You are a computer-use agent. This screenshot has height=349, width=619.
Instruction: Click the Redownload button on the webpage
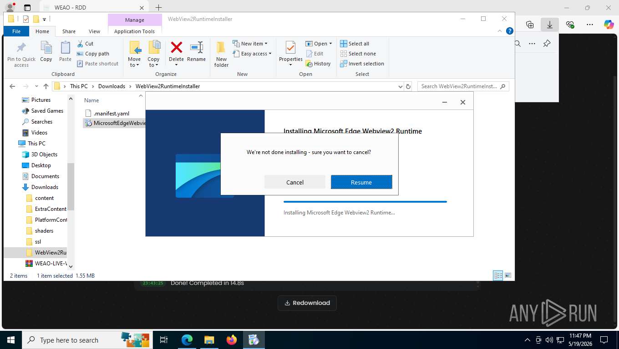[x=307, y=303]
